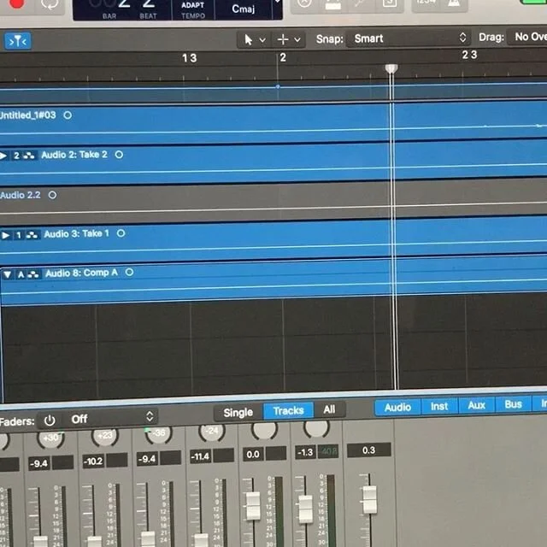Select the Marquee crosshair tool icon
The height and width of the screenshot is (547, 547).
click(283, 39)
